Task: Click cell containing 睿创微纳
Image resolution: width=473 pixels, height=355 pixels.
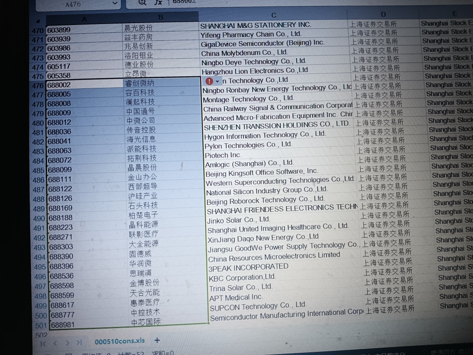Action: pos(162,83)
